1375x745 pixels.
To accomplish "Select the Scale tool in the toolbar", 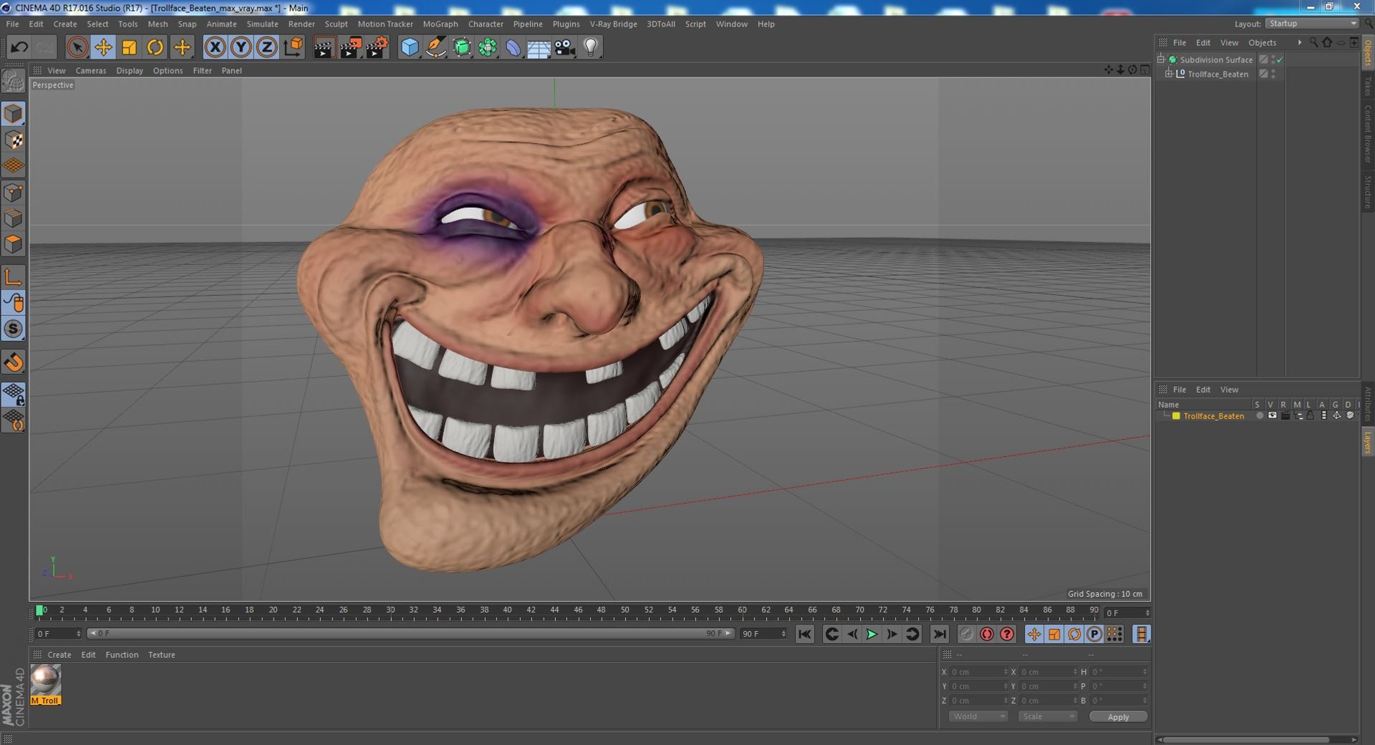I will (130, 48).
